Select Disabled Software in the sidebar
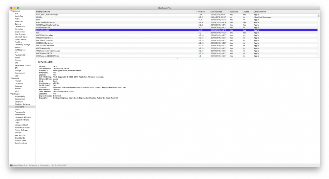This screenshot has height=179, width=329. tap(22, 104)
